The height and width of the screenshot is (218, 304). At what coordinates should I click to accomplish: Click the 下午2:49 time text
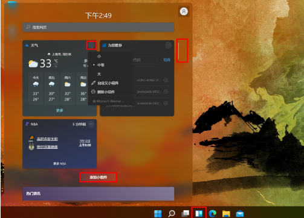[x=99, y=16]
